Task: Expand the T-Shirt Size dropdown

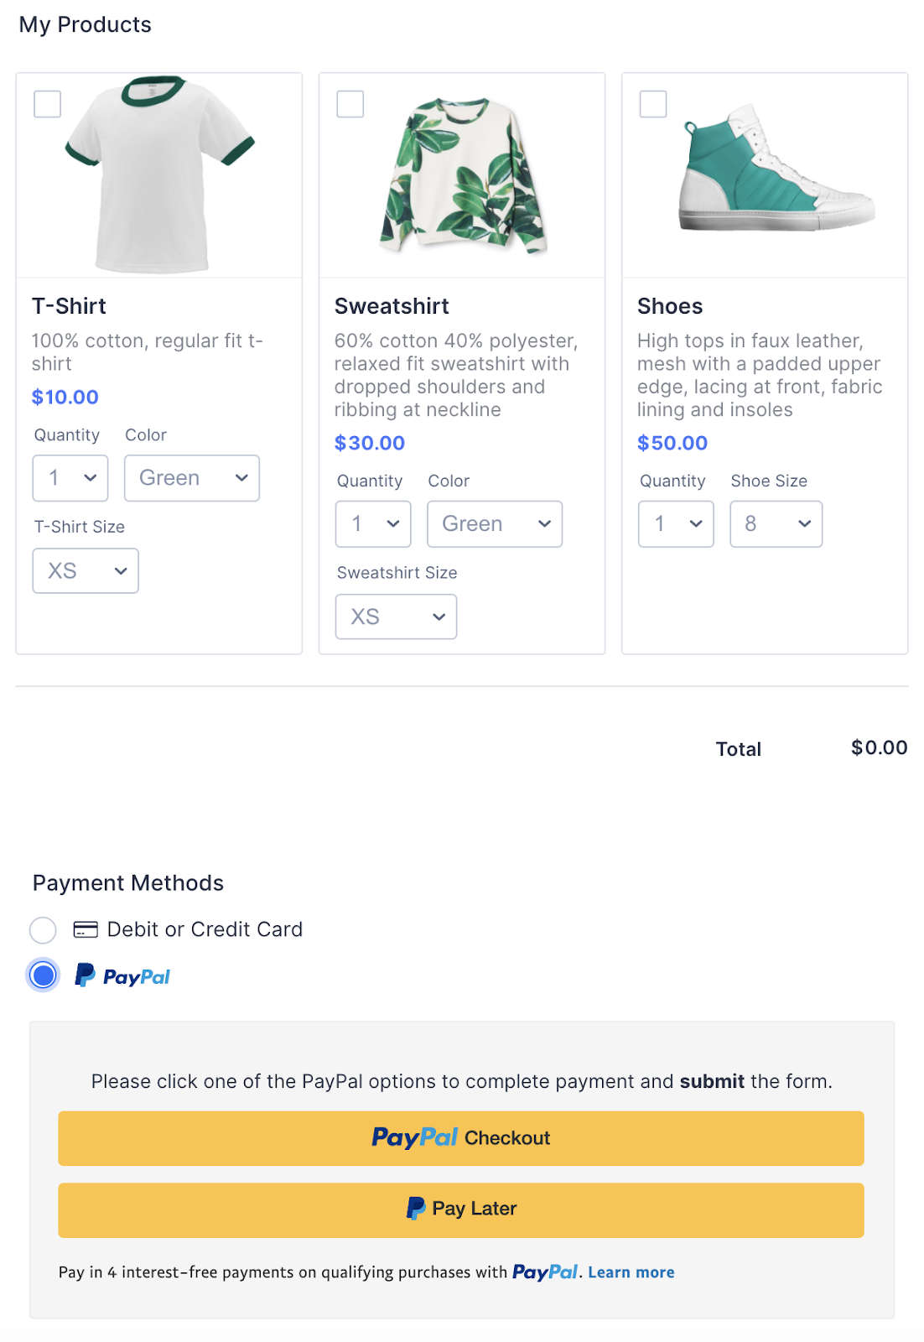Action: tap(86, 571)
